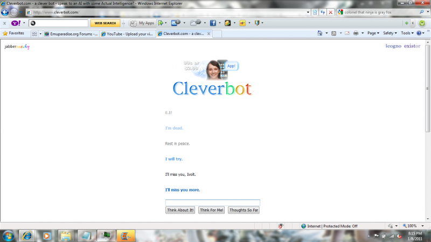The height and width of the screenshot is (242, 431).
Task: Click the page vertical scrollbar thumb
Action: coord(427,88)
